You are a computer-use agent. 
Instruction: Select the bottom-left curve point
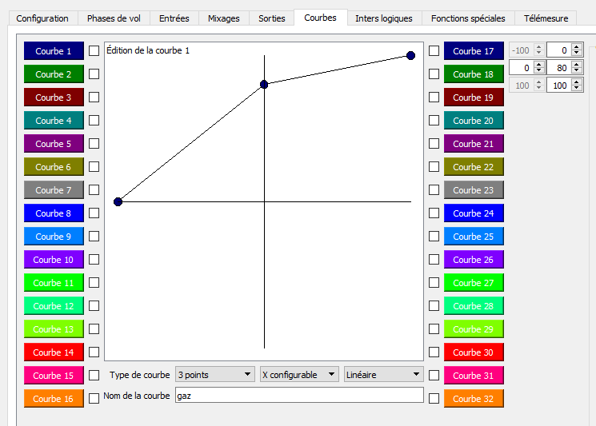(x=118, y=201)
